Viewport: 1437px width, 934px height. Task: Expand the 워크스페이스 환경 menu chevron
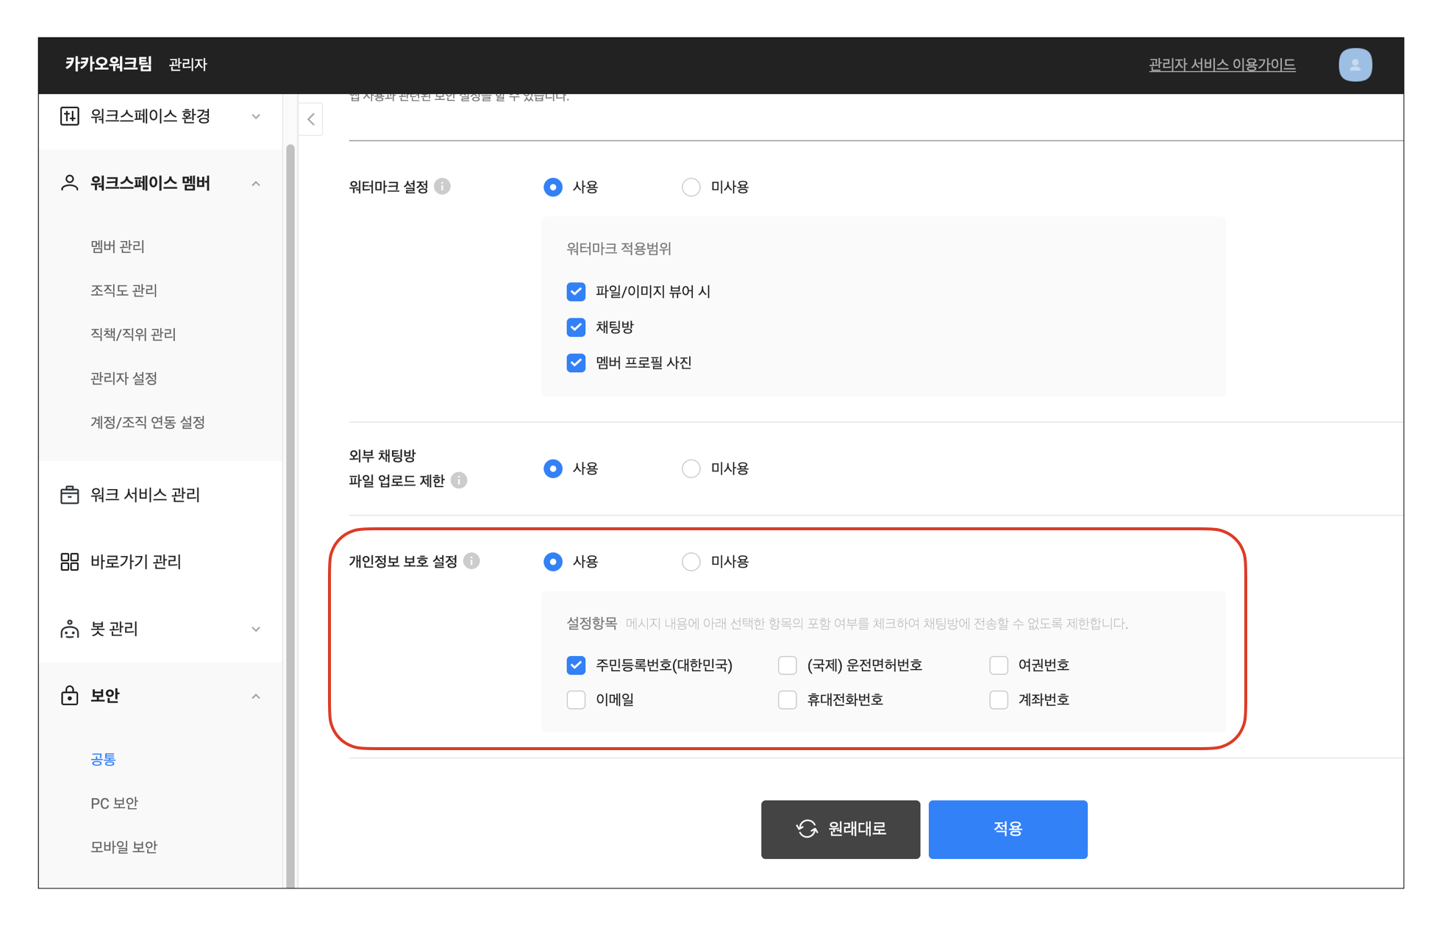point(256,116)
